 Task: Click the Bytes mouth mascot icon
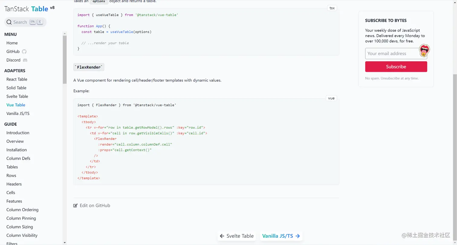tap(424, 50)
